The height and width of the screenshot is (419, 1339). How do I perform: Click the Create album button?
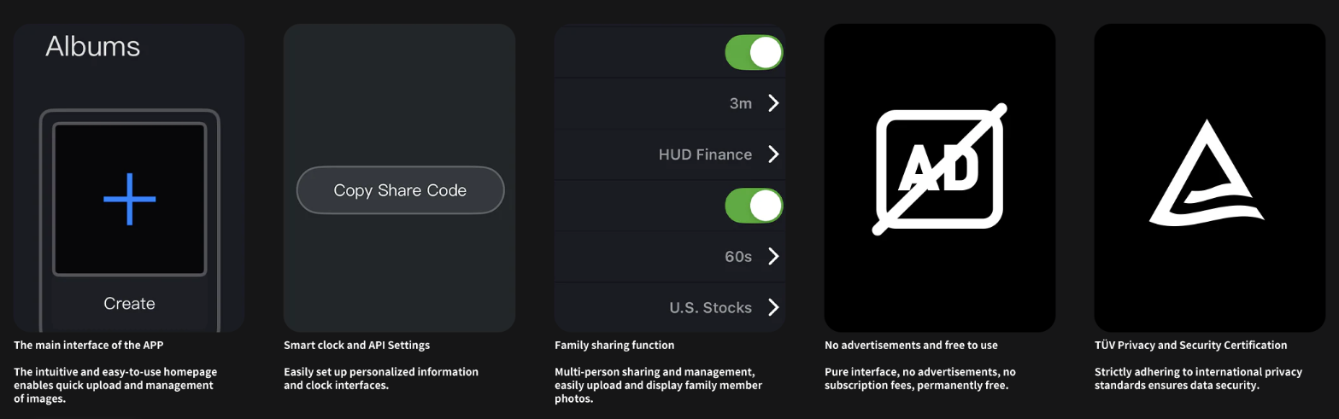130,303
